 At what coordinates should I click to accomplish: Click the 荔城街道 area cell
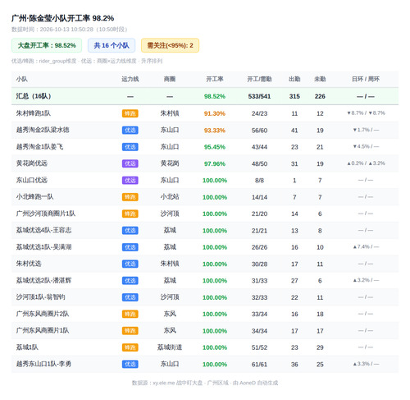[170, 347]
